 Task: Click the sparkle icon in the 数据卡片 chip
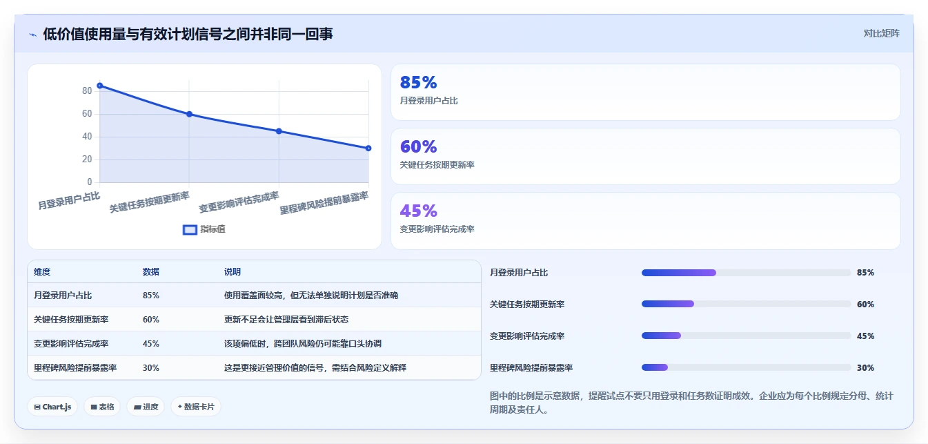[179, 407]
